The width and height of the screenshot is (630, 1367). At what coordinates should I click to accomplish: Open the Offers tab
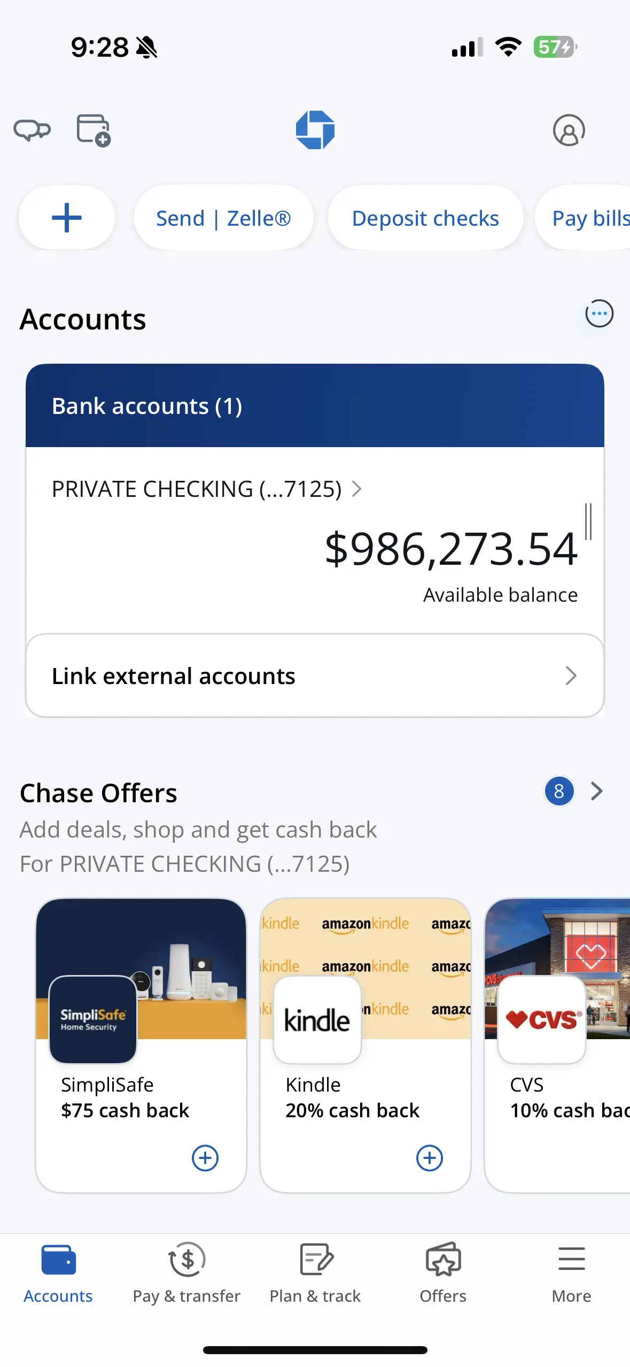tap(443, 1273)
